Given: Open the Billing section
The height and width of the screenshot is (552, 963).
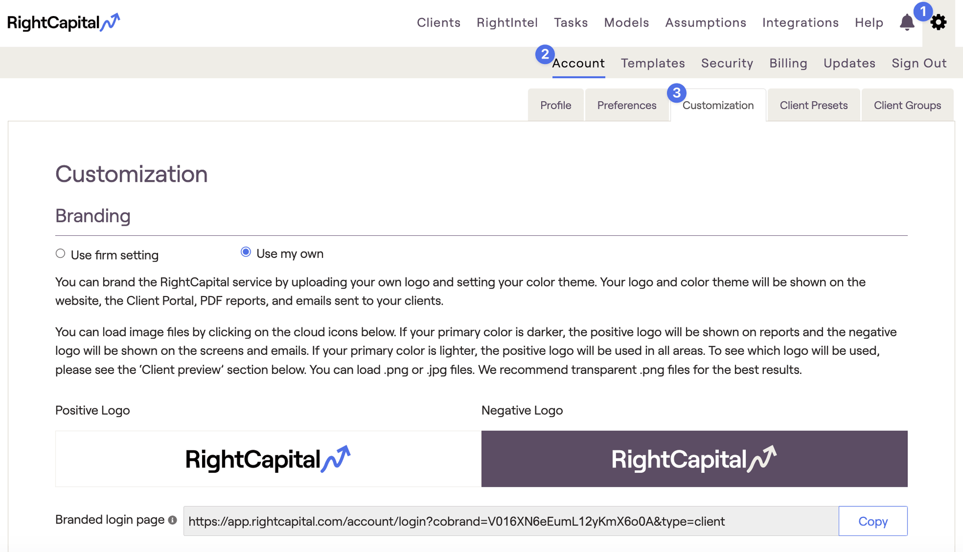Looking at the screenshot, I should point(788,63).
